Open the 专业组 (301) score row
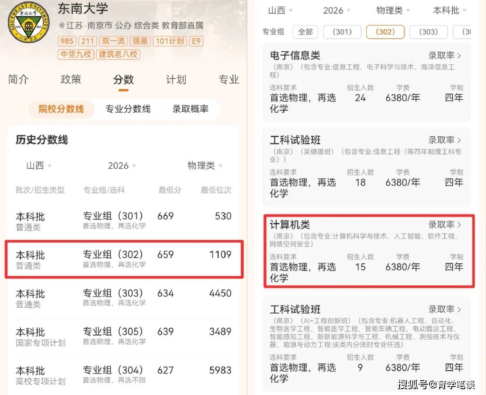Image resolution: width=486 pixels, height=395 pixels. 123,221
